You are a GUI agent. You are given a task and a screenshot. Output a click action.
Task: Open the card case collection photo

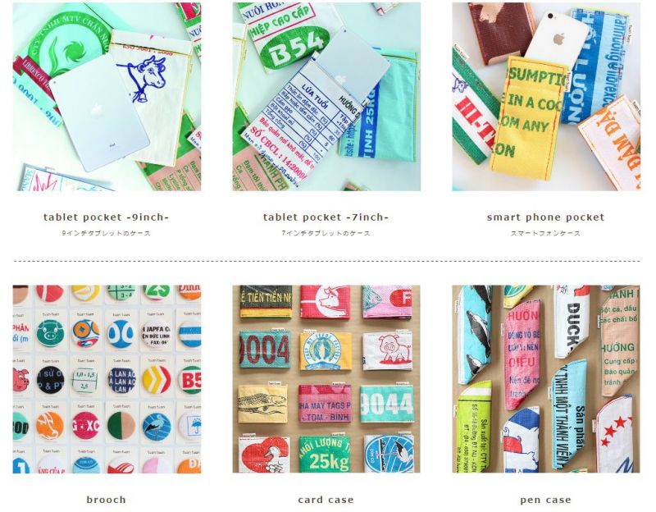(x=326, y=379)
